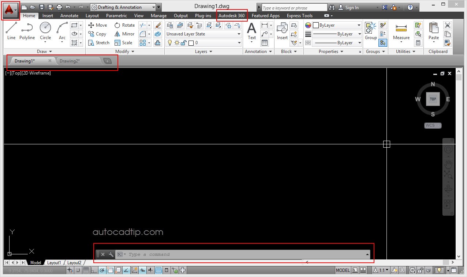Click the [Top] view control label

pyautogui.click(x=16, y=73)
